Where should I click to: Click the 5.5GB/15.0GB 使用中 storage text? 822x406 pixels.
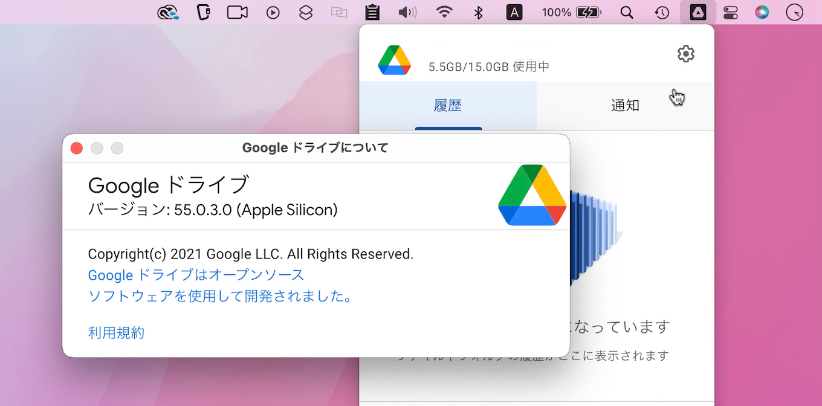489,66
